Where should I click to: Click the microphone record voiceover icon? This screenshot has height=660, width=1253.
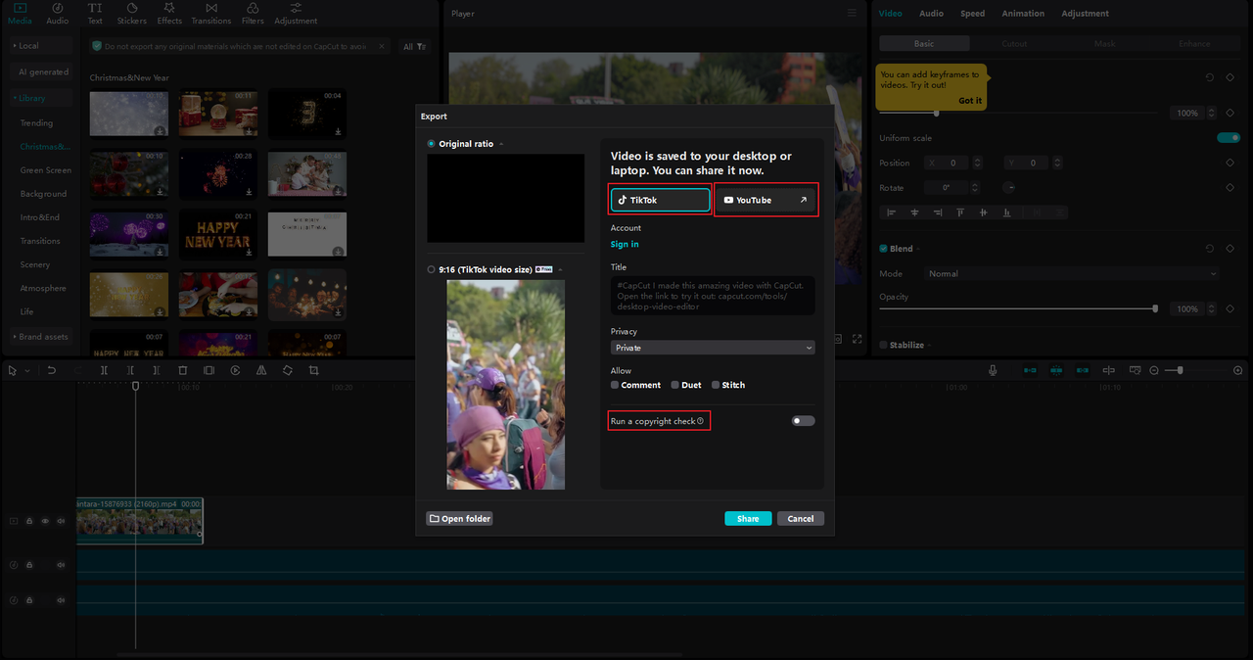pyautogui.click(x=993, y=370)
